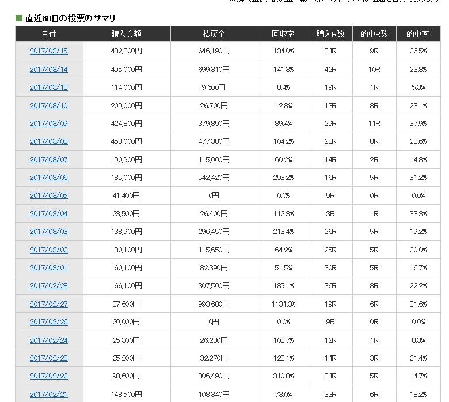Open the 2017/02/26 date link
This screenshot has height=402, width=449.
point(49,322)
